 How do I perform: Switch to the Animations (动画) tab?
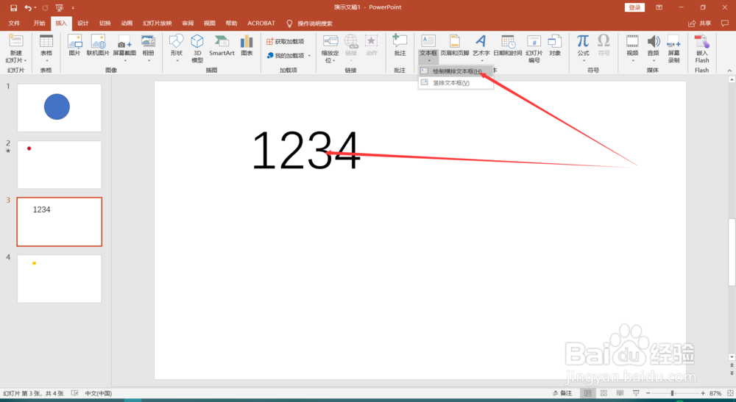pos(127,23)
